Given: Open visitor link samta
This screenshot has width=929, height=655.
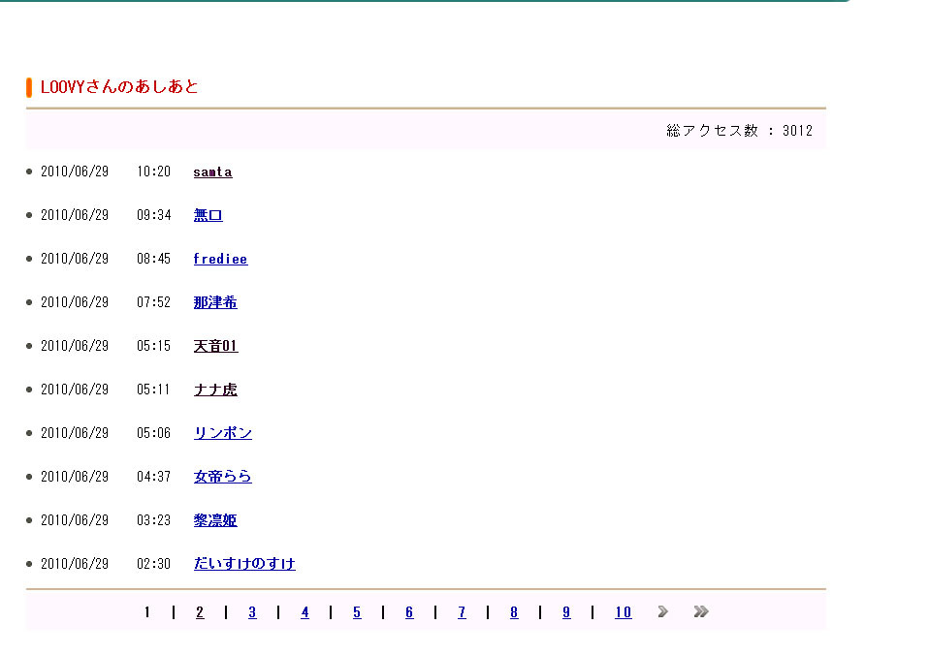Looking at the screenshot, I should [212, 172].
